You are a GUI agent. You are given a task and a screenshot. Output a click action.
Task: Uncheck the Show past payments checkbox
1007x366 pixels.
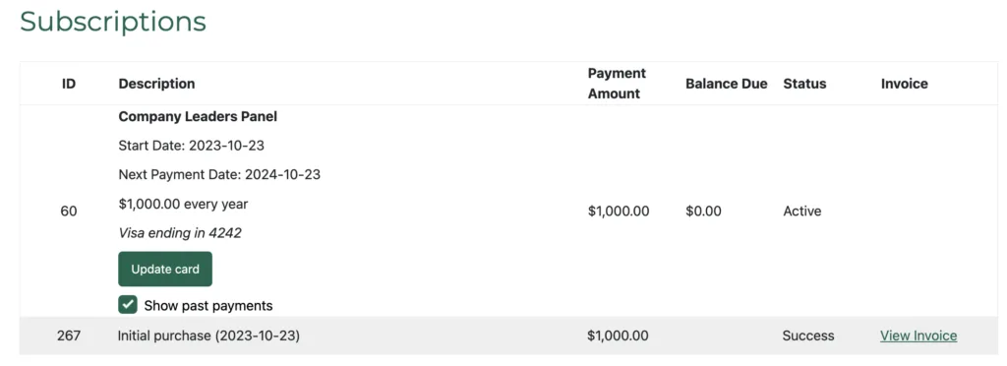128,305
